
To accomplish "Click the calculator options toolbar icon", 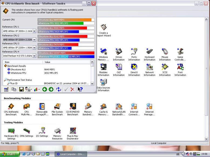I will 6,89.
